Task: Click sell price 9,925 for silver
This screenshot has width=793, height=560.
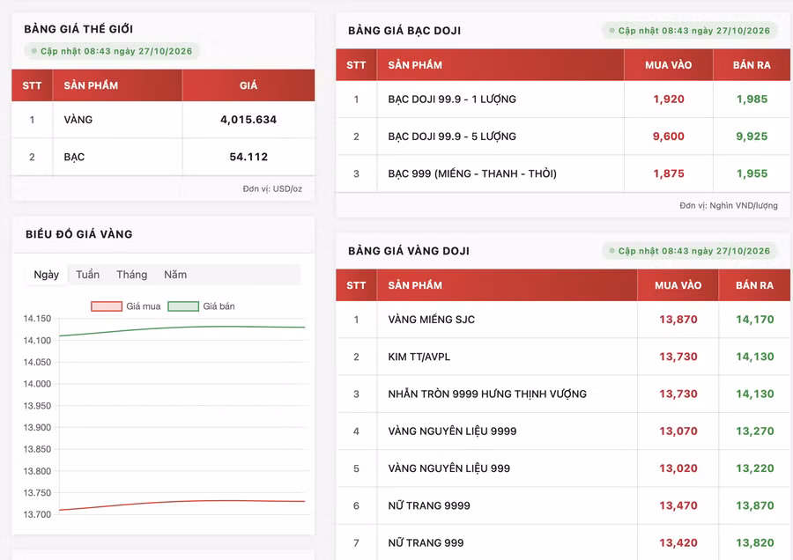Action: point(752,136)
